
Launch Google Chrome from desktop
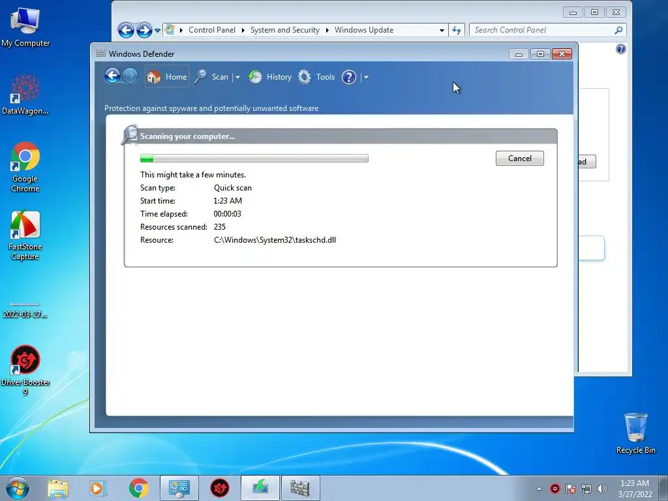tap(25, 167)
